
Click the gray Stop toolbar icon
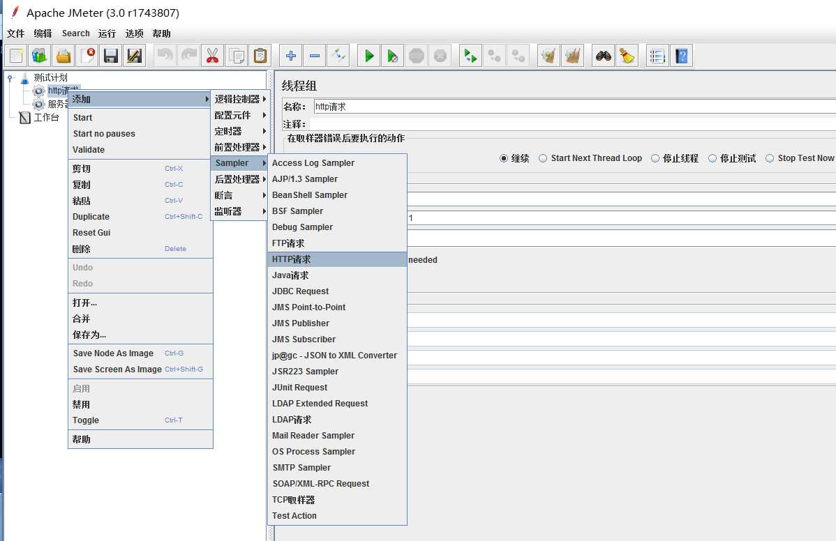tap(417, 56)
